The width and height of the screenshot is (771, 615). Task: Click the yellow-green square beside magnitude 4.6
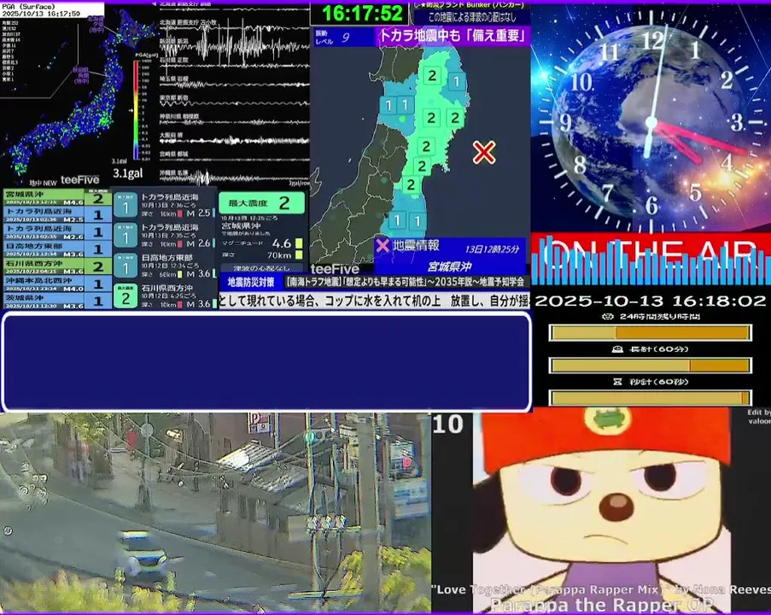[299, 243]
